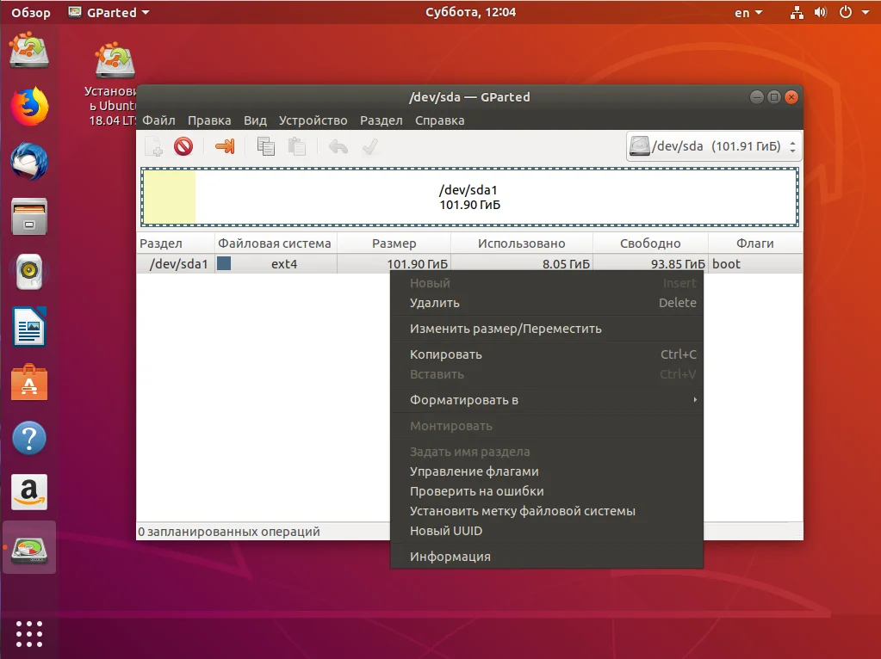
Task: Click the 'Размер' column header
Action: click(x=394, y=243)
